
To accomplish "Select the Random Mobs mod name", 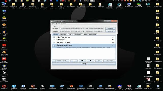I will click(64, 45).
